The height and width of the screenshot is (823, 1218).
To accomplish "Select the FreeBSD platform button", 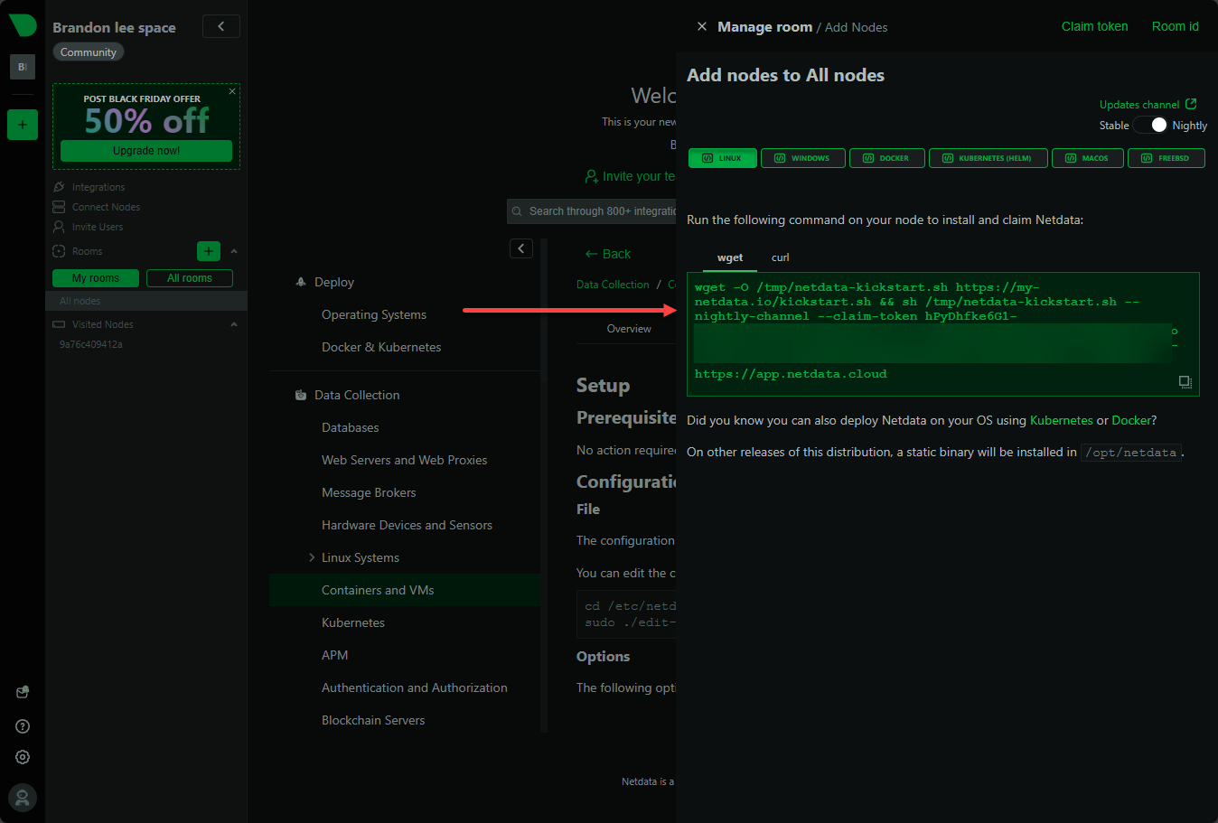I will point(1166,158).
